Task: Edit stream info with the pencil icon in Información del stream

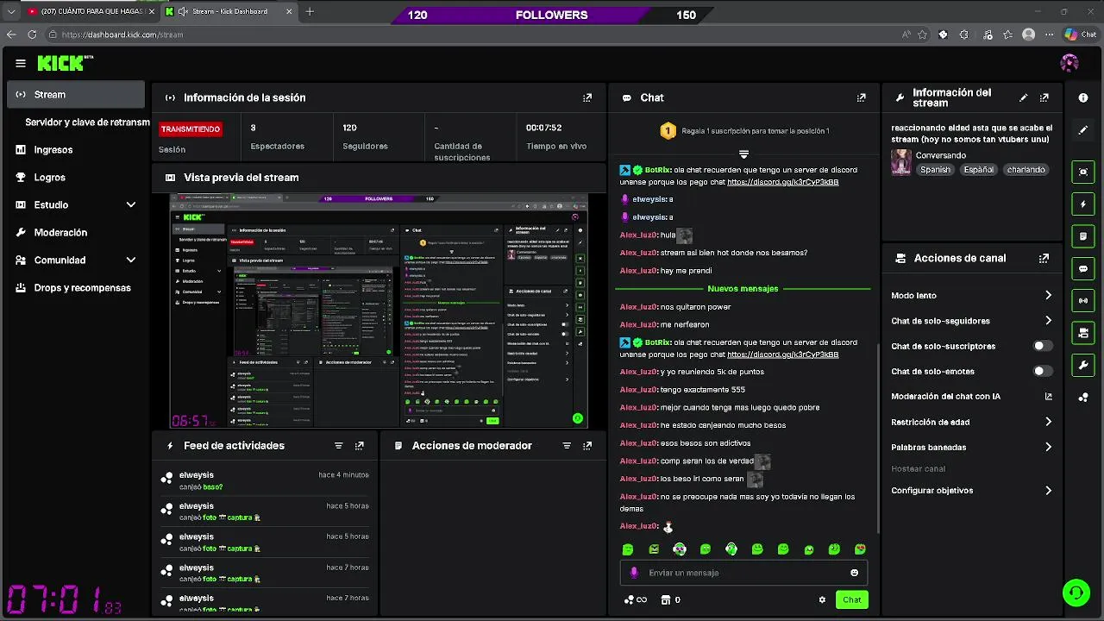Action: [1024, 97]
